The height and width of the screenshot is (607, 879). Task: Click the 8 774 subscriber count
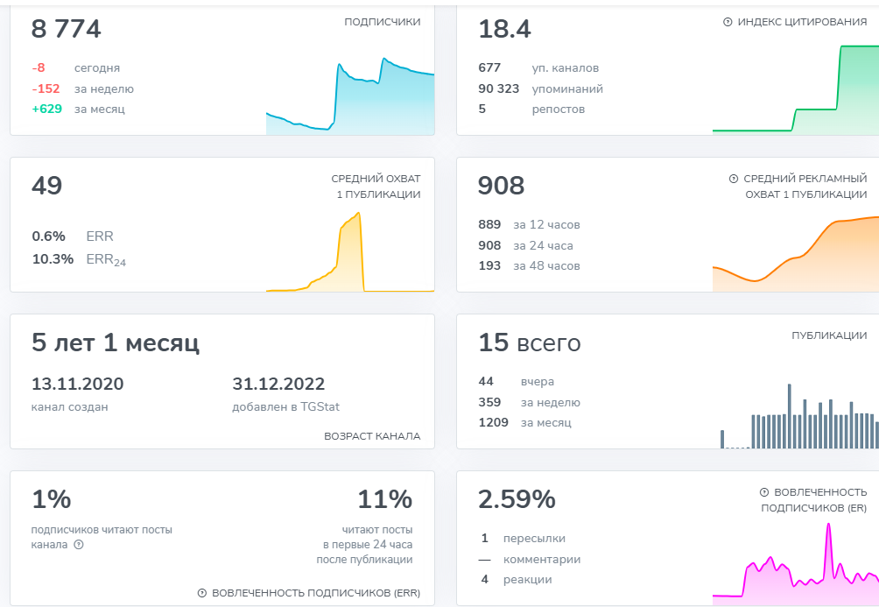(67, 30)
